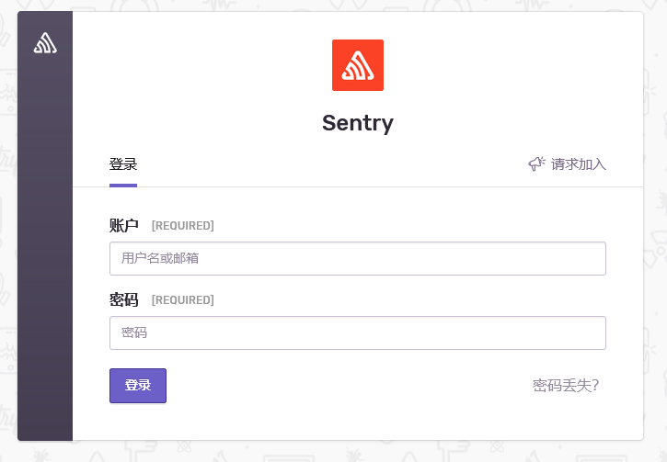Click blank white space right of Sentry heading
This screenshot has width=667, height=462.
pyautogui.click(x=511, y=123)
